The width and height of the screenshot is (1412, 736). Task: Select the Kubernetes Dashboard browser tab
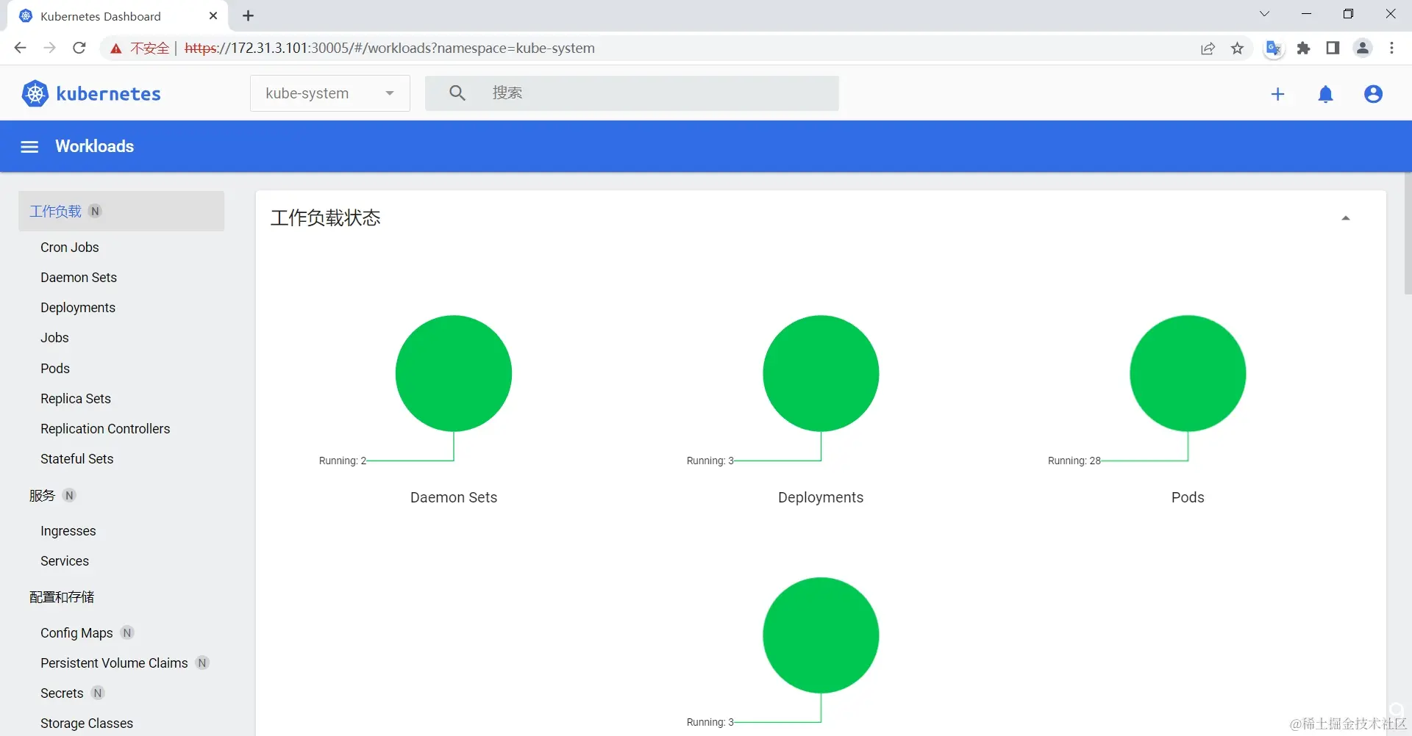[x=118, y=15]
